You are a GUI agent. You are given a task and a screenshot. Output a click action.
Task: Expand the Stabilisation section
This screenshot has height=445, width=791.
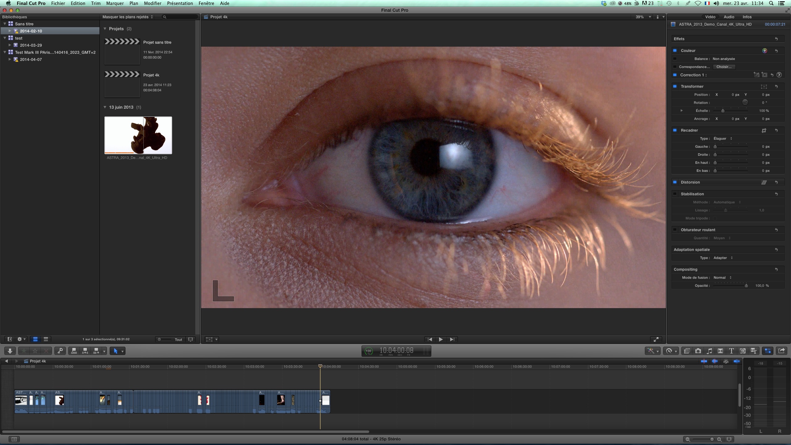(693, 194)
